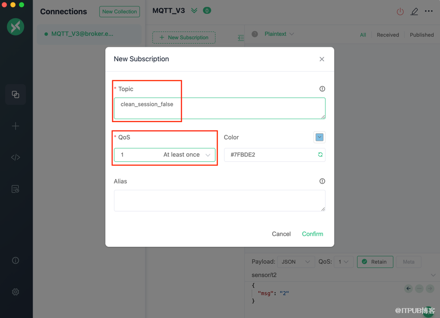
Task: Click the Alias text field
Action: click(219, 200)
